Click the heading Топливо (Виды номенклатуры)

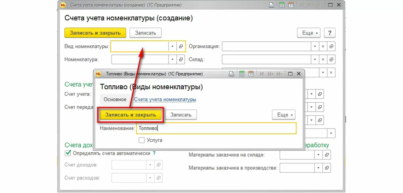click(x=151, y=87)
